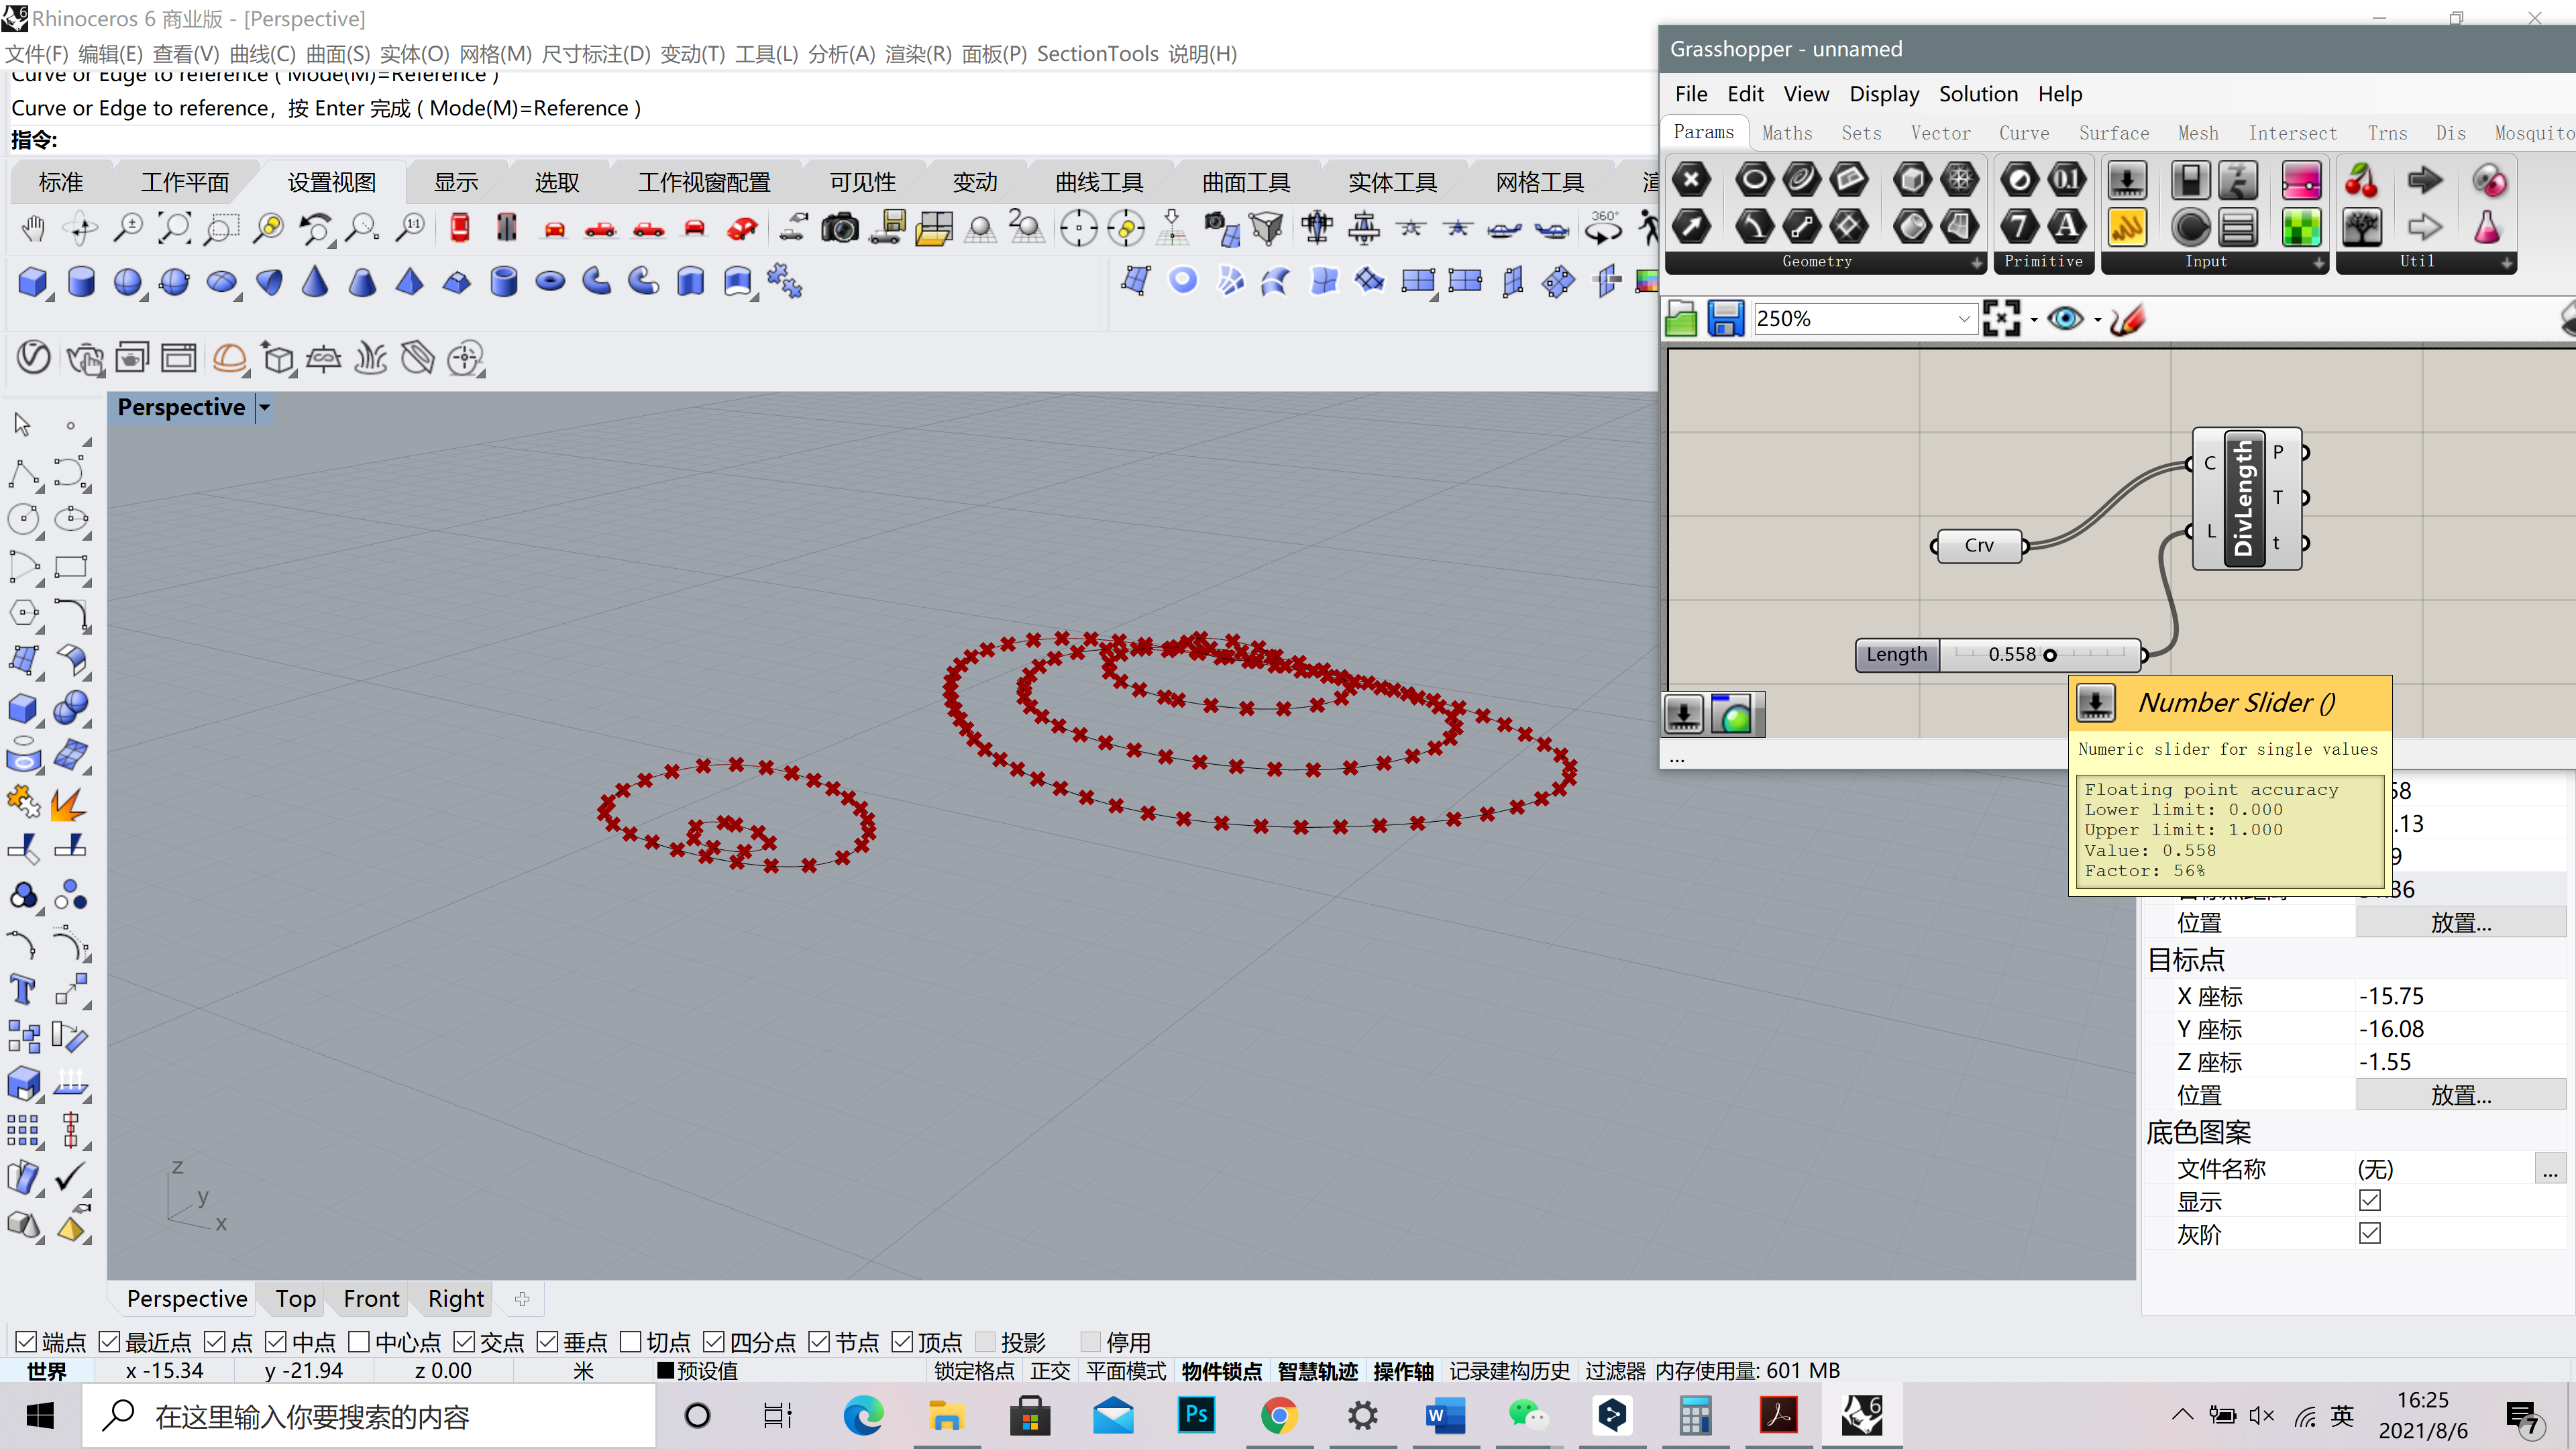This screenshot has height=1449, width=2576.
Task: Toggle the 灰阶 checkbox in properties panel
Action: tap(2370, 1233)
